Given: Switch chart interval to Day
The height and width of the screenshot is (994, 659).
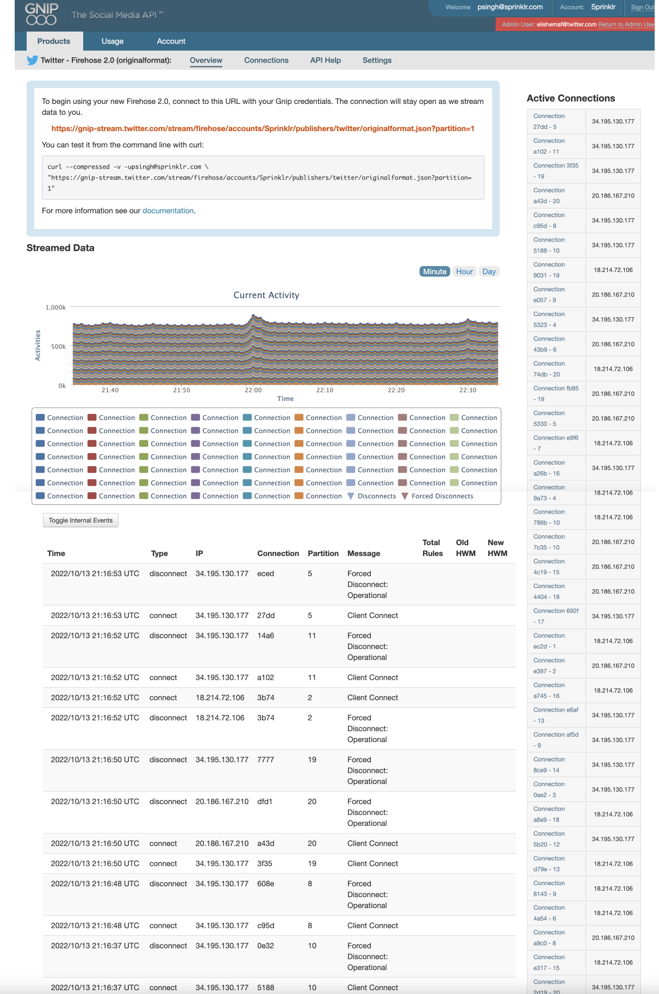Looking at the screenshot, I should [x=489, y=272].
